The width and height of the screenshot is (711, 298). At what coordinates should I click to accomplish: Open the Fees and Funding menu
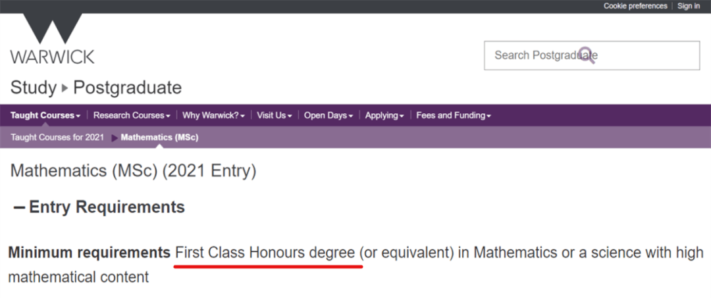pyautogui.click(x=454, y=116)
